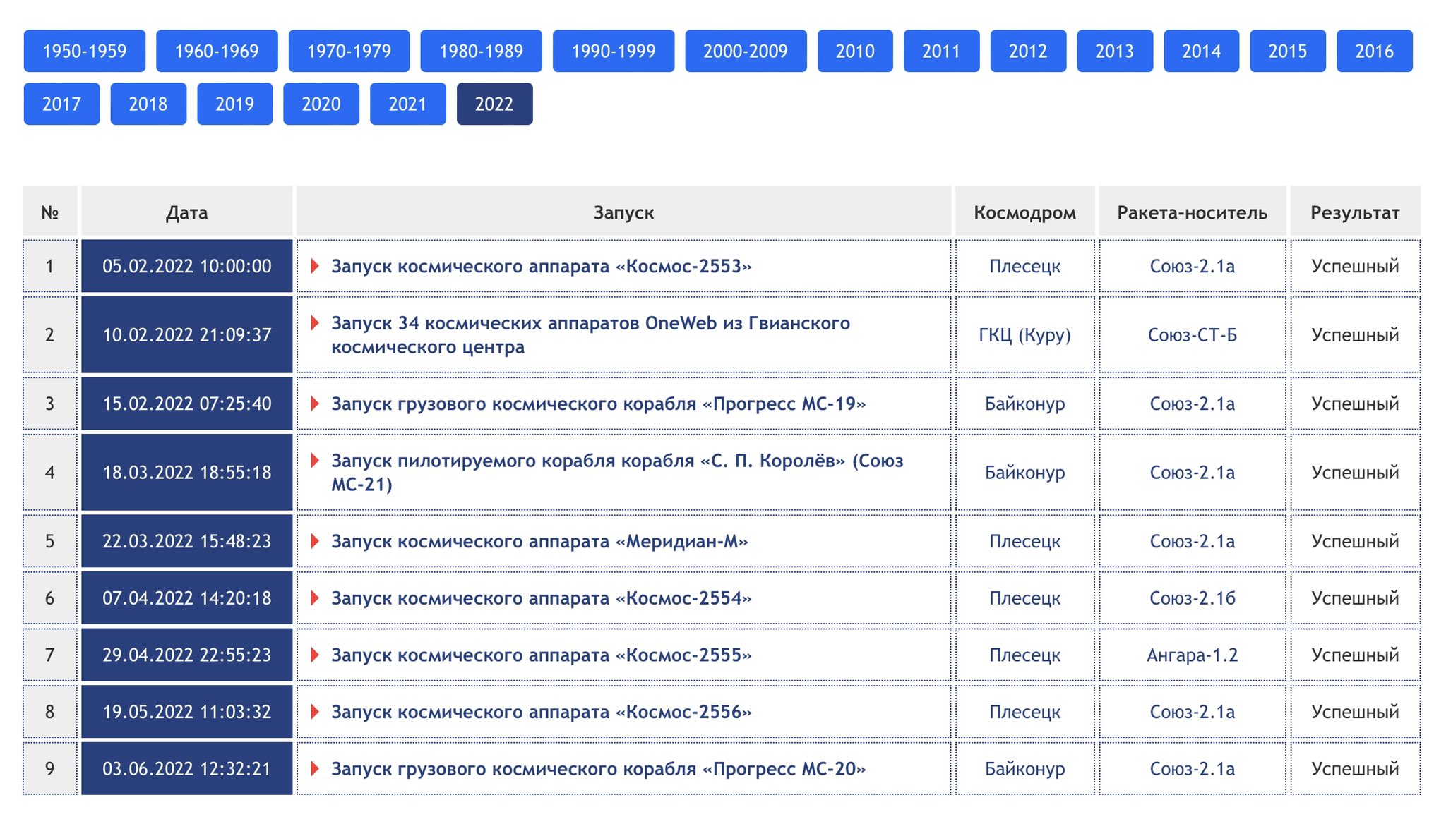Click the red triangle beside Прогресс МС-20
The width and height of the screenshot is (1446, 824).
pos(315,768)
